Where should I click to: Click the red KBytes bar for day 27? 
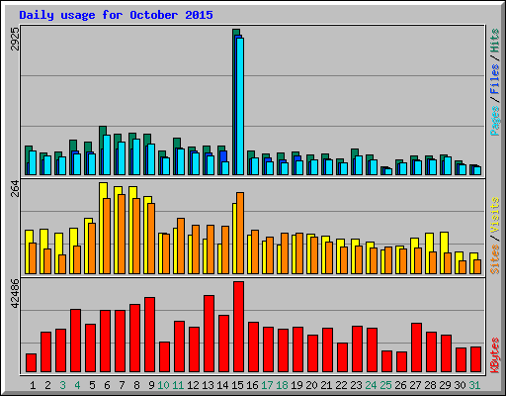click(x=416, y=347)
